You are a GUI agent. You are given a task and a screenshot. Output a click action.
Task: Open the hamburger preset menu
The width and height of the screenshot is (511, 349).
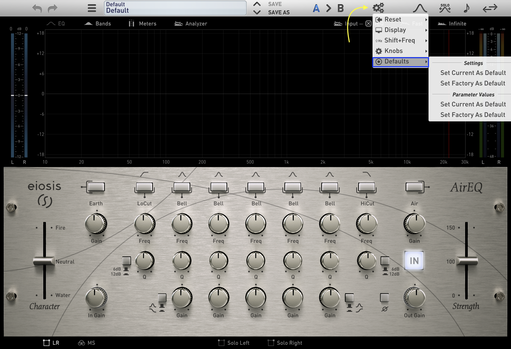pyautogui.click(x=92, y=8)
